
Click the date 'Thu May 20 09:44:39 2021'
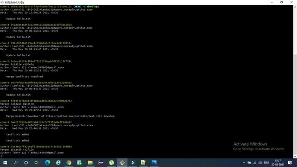click(x=31, y=89)
